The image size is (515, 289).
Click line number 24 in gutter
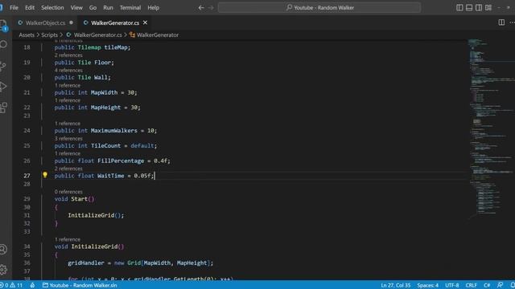tap(27, 130)
